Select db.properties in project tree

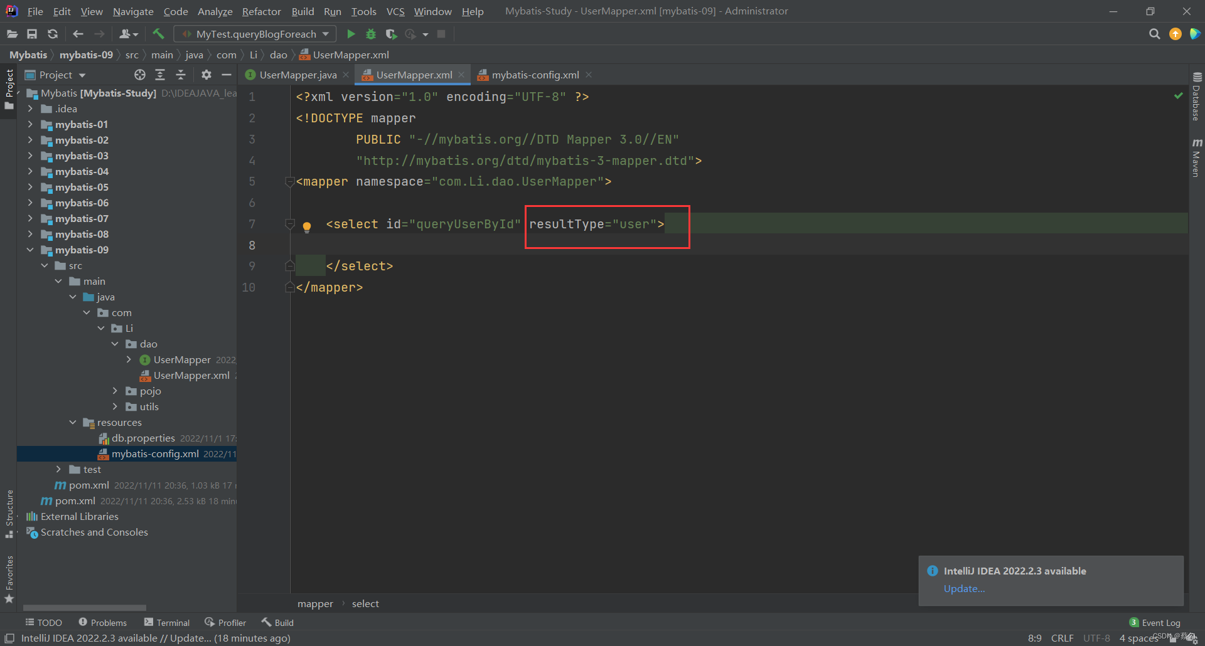[x=143, y=438]
